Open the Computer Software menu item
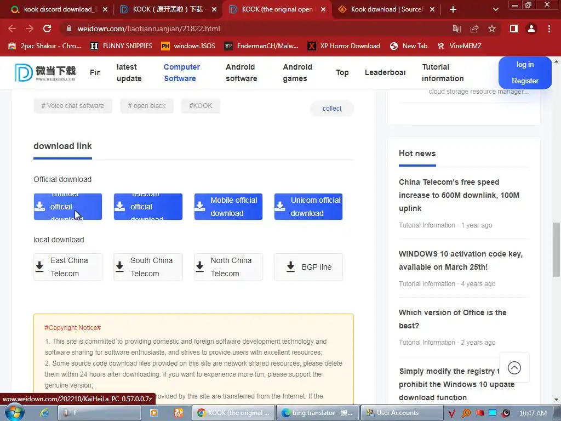561x421 pixels. (181, 73)
